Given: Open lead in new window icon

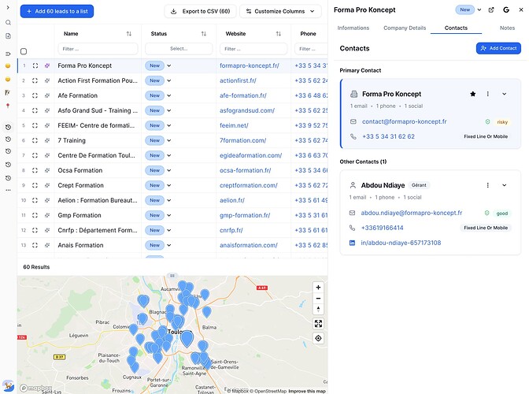Looking at the screenshot, I should 491,9.
